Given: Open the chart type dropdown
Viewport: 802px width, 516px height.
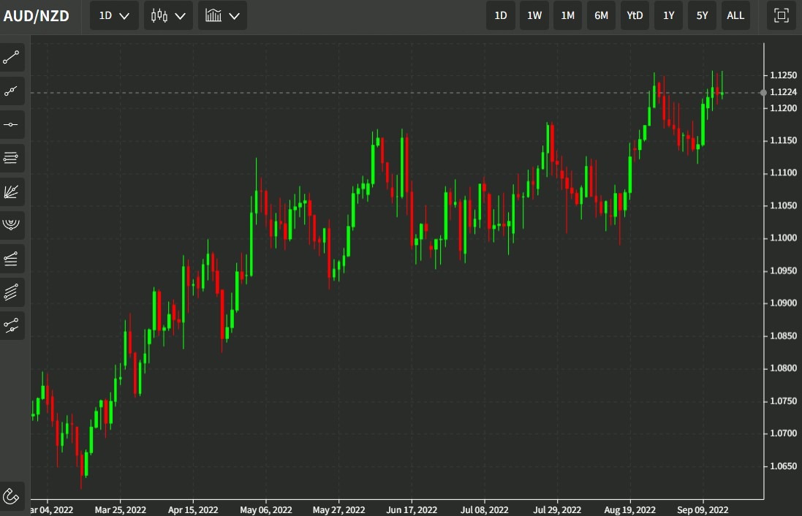Looking at the screenshot, I should point(167,15).
